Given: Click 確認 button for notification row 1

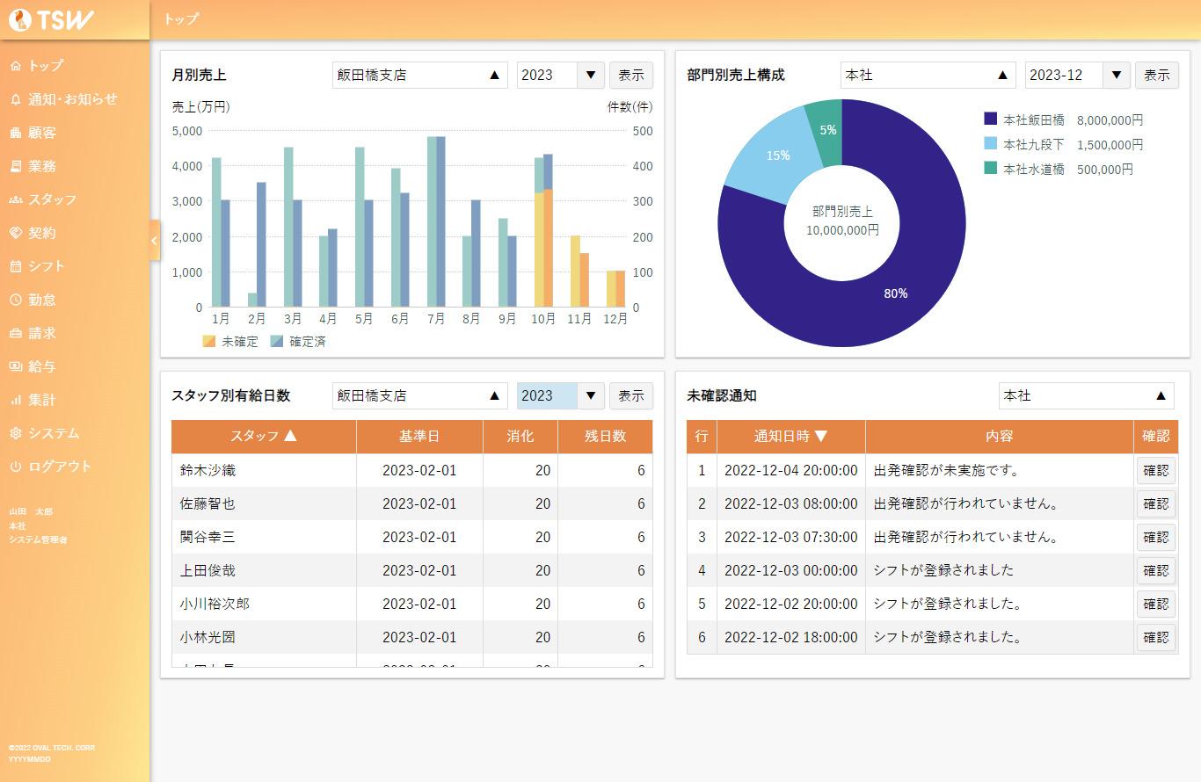Looking at the screenshot, I should (x=1155, y=470).
